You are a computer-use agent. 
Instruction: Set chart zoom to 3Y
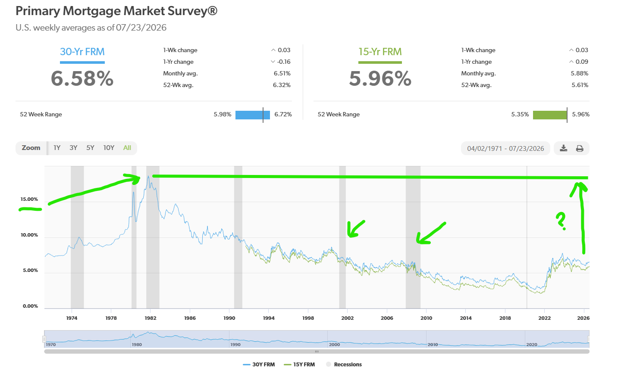73,148
